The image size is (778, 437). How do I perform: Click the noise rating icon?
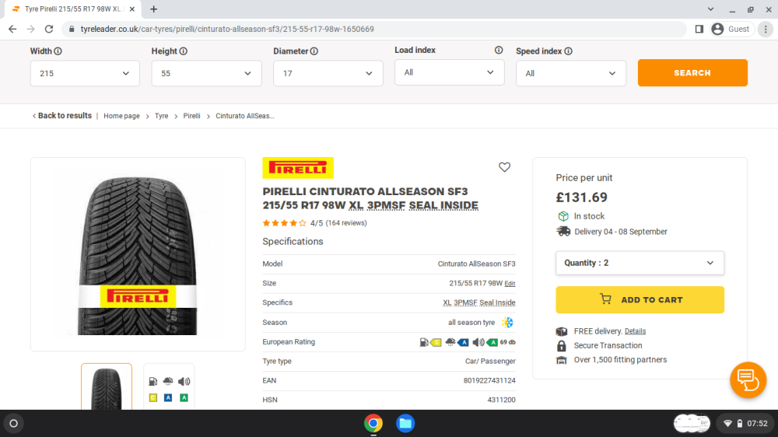pyautogui.click(x=485, y=342)
